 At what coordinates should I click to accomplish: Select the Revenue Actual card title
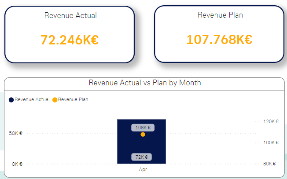pyautogui.click(x=70, y=15)
